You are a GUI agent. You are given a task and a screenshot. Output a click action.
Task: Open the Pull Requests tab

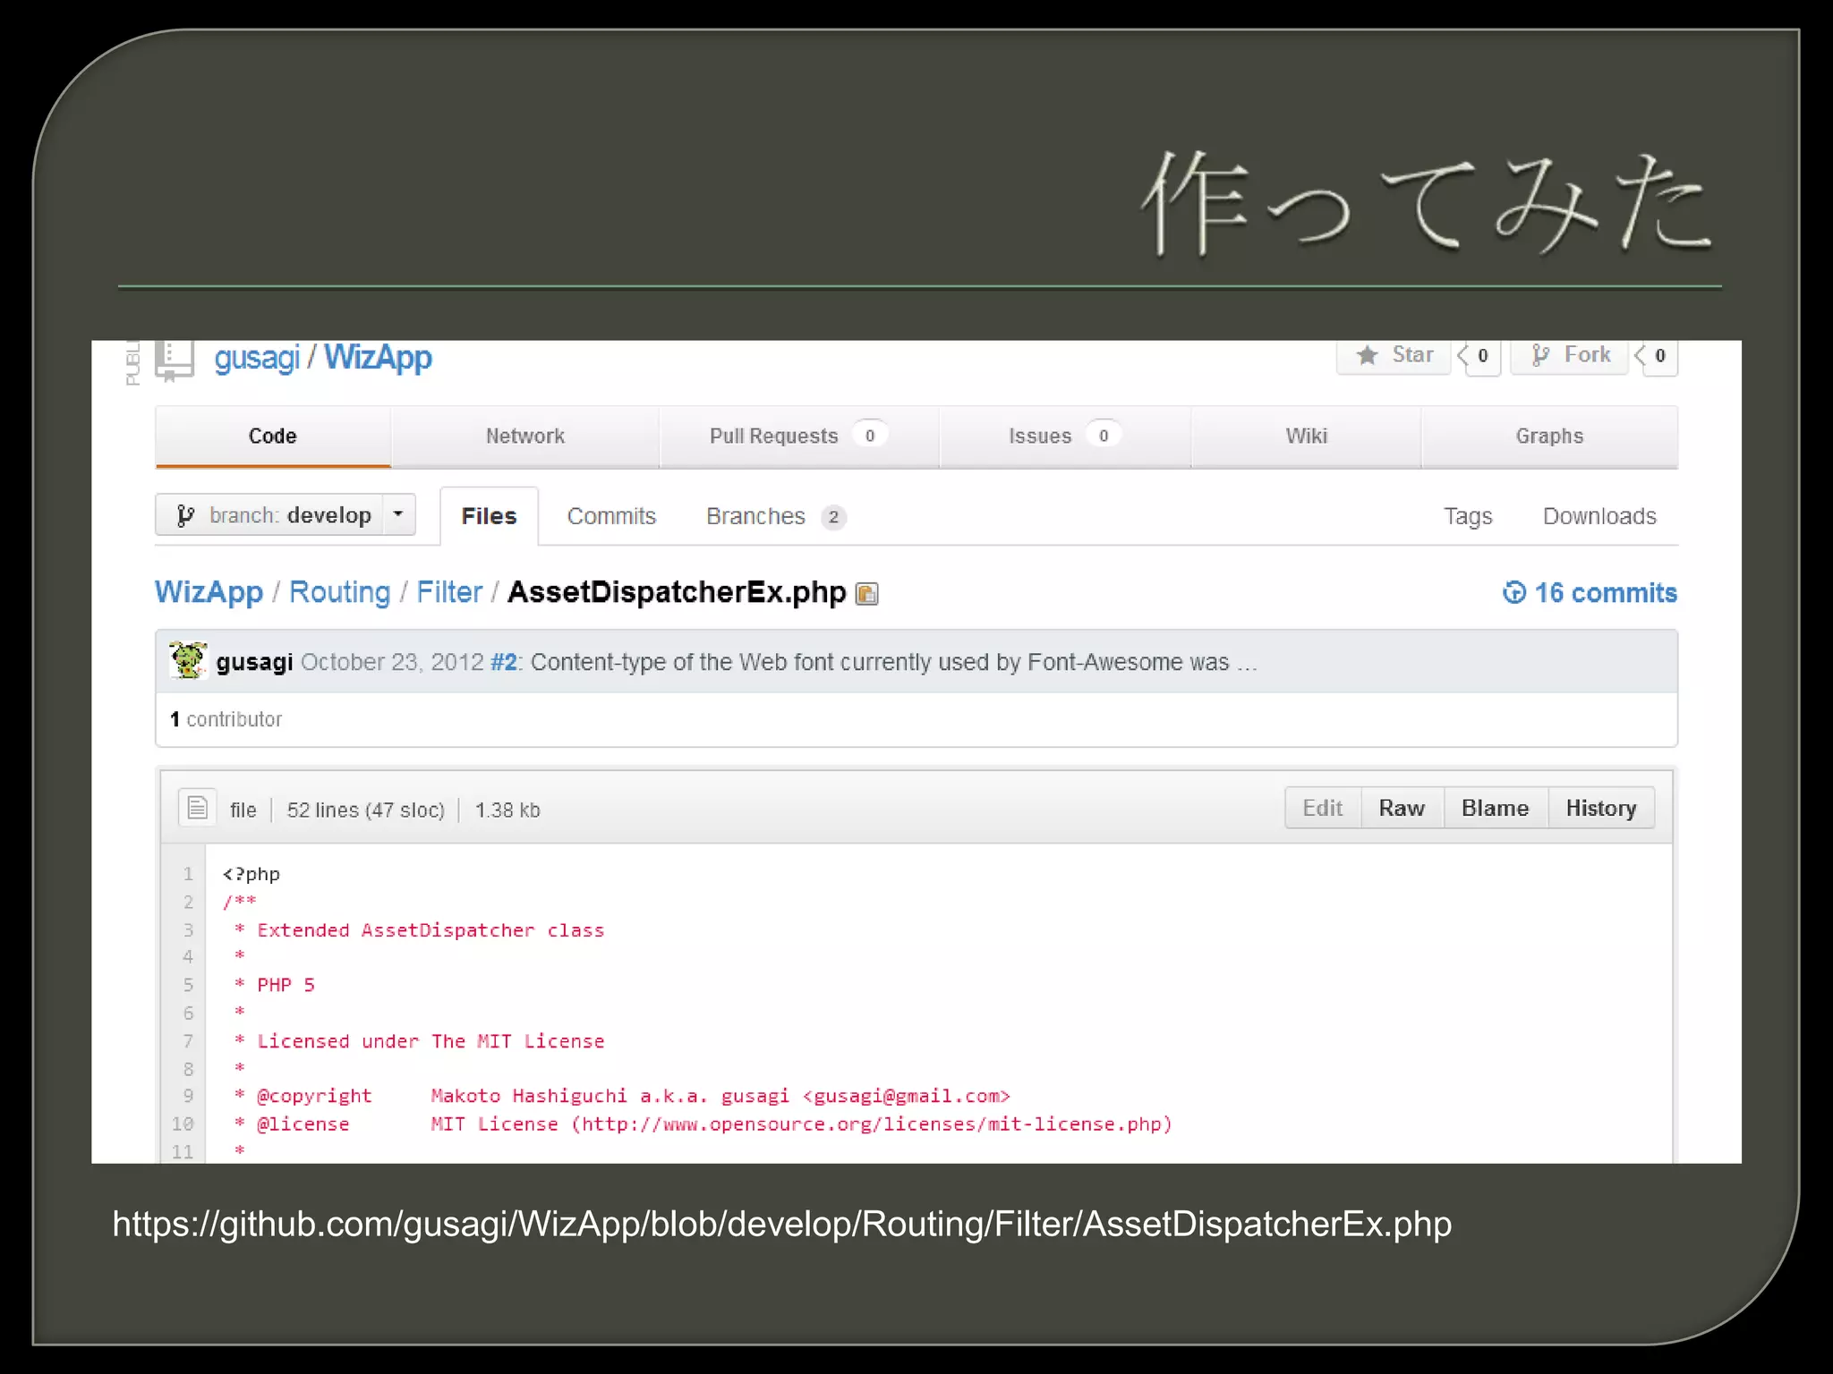799,437
